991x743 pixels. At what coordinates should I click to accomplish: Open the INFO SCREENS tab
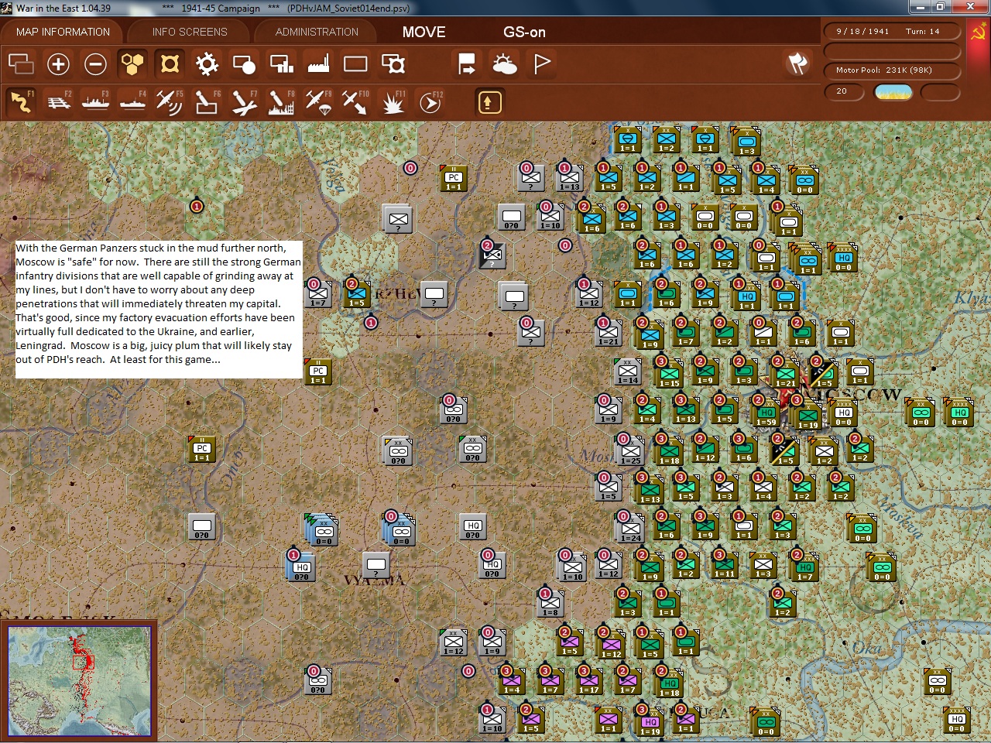click(190, 32)
